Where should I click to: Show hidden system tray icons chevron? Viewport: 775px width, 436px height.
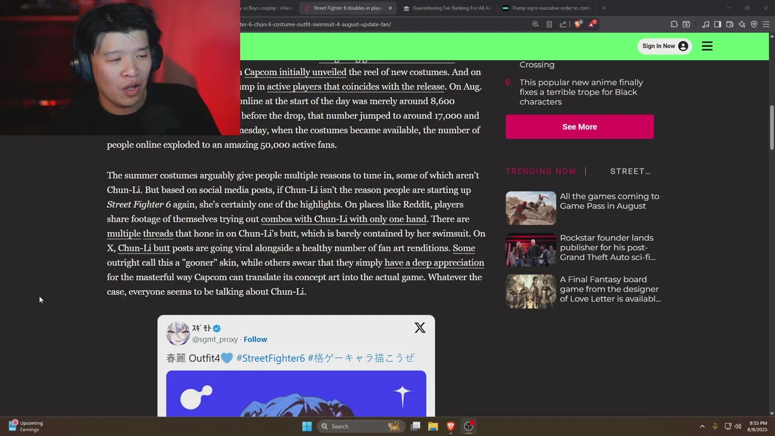702,426
